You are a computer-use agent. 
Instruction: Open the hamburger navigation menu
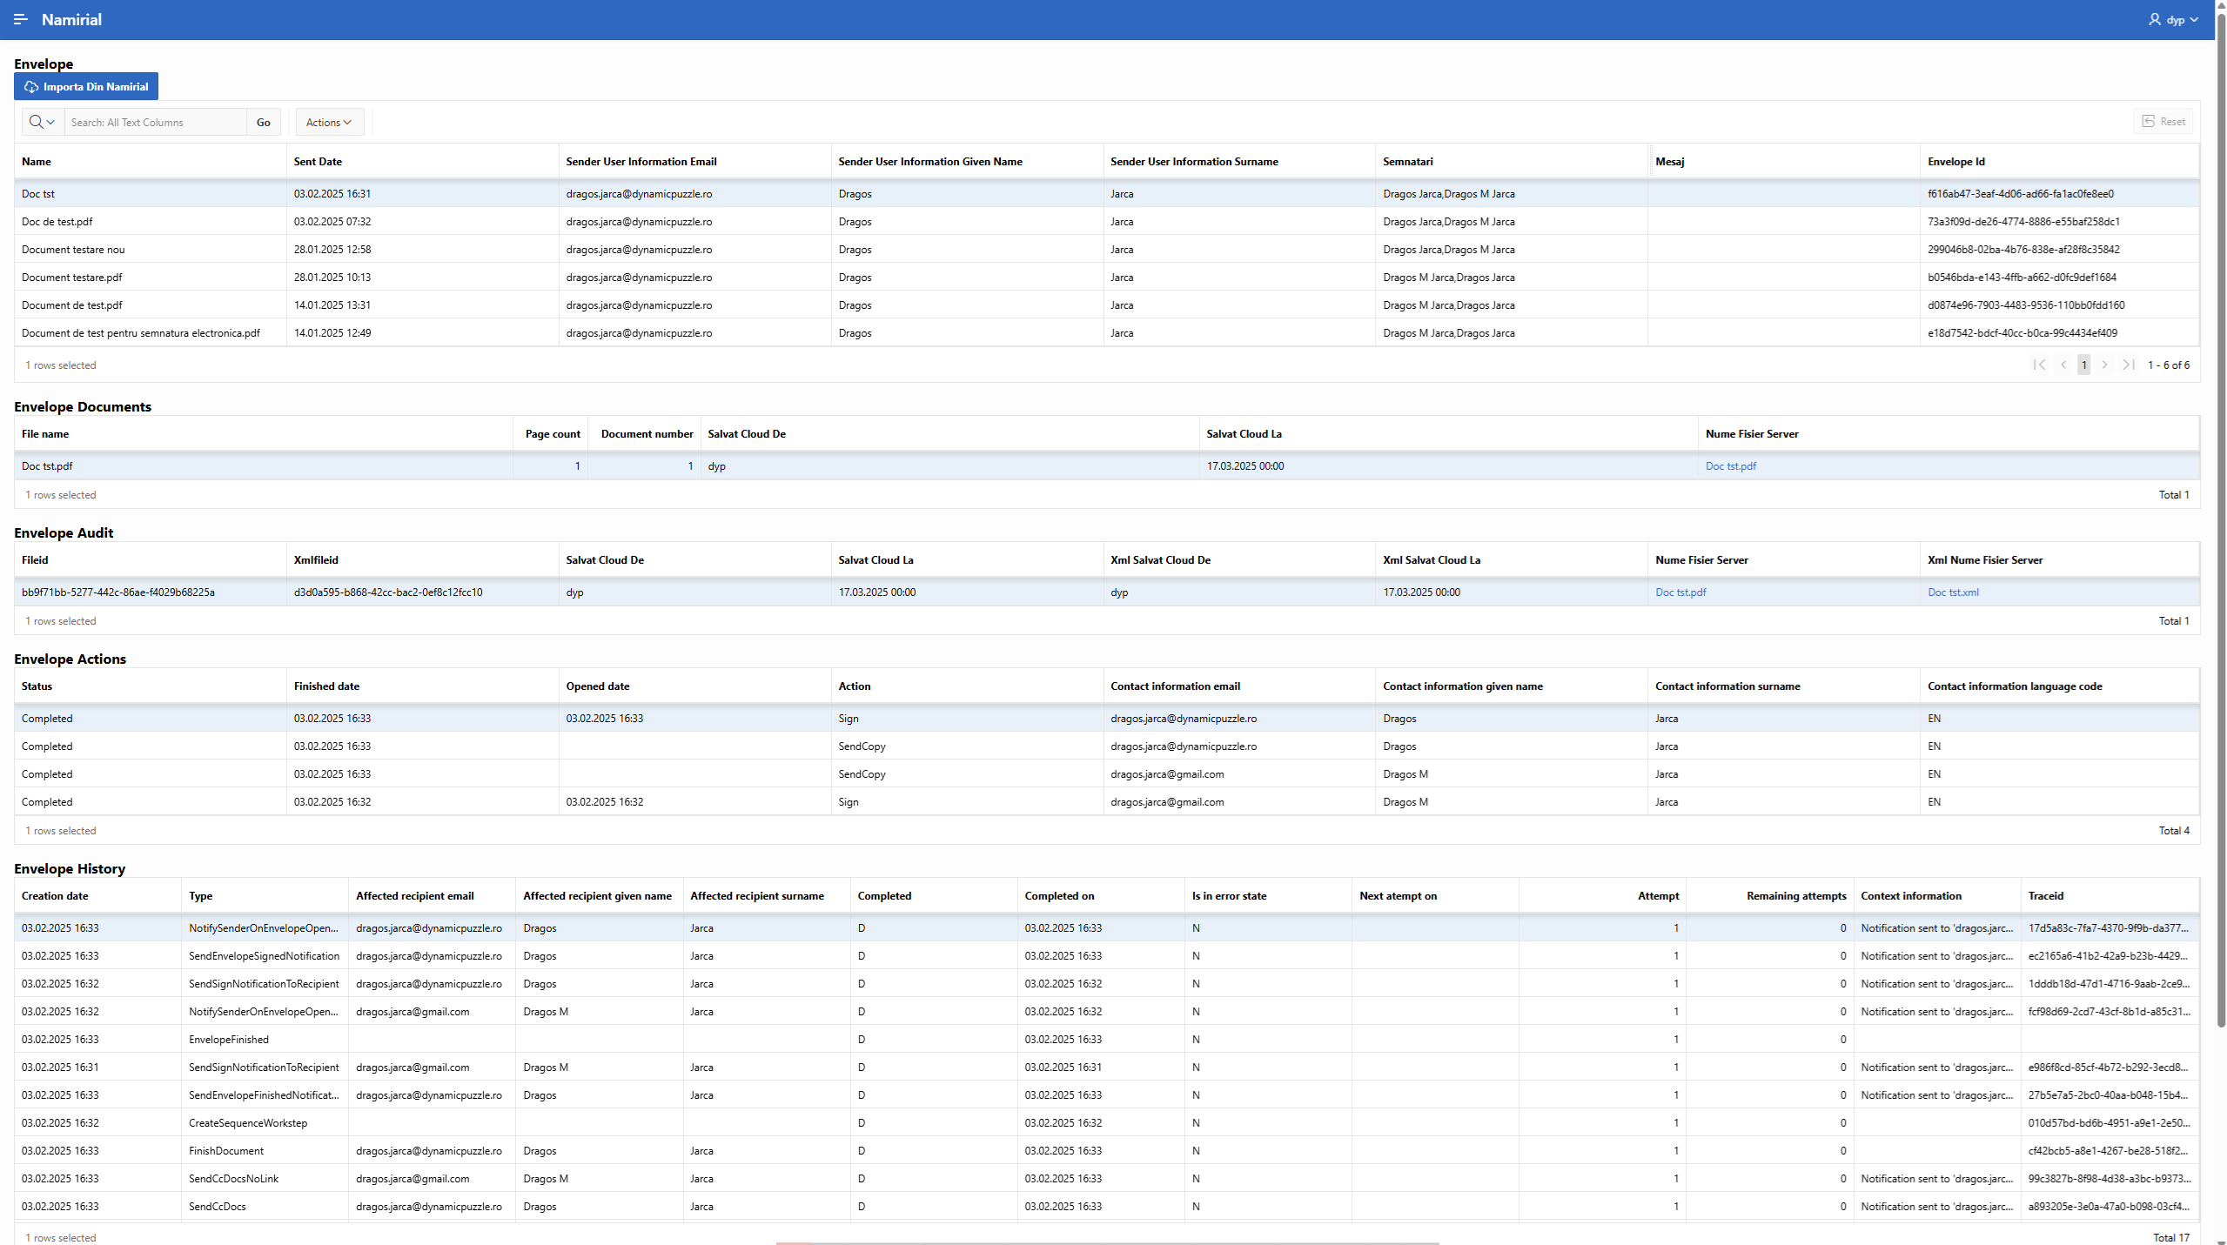pos(21,19)
